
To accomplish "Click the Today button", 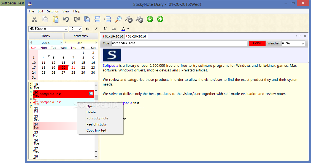I will click(46, 36).
